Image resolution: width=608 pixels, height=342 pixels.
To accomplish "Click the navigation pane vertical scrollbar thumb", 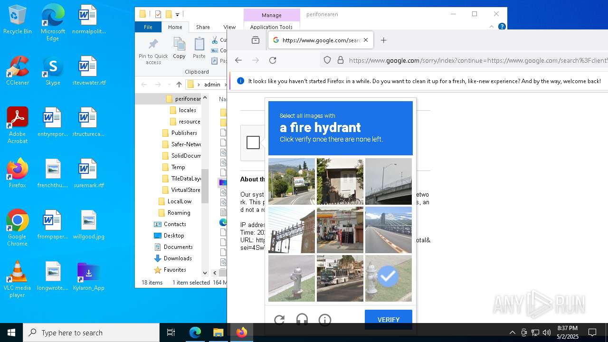I will click(x=205, y=186).
